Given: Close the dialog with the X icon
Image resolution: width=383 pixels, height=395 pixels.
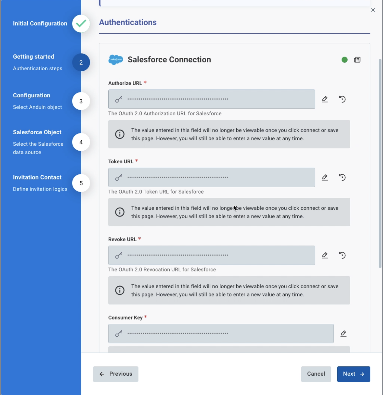Looking at the screenshot, I should [x=373, y=10].
